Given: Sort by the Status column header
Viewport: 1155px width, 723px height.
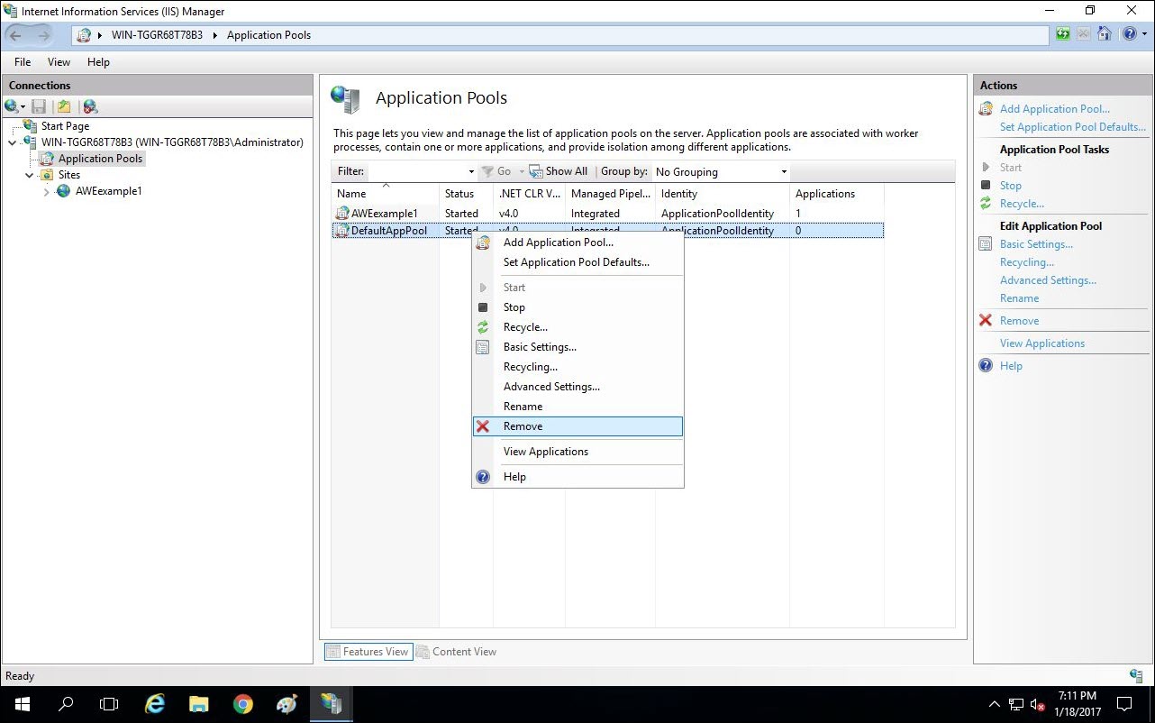Looking at the screenshot, I should pos(466,194).
